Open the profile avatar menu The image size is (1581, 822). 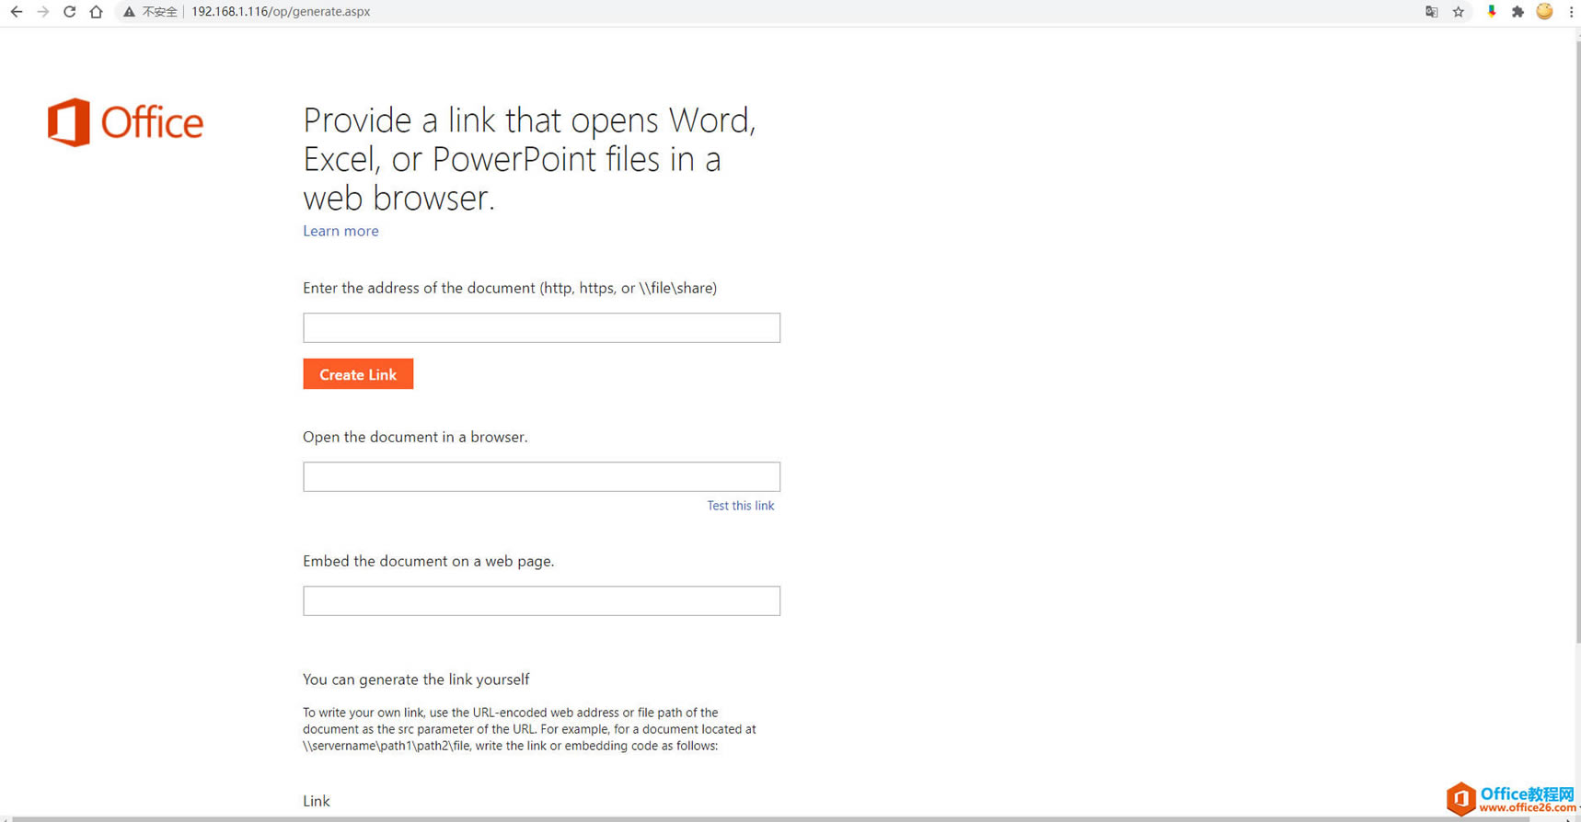click(1544, 12)
